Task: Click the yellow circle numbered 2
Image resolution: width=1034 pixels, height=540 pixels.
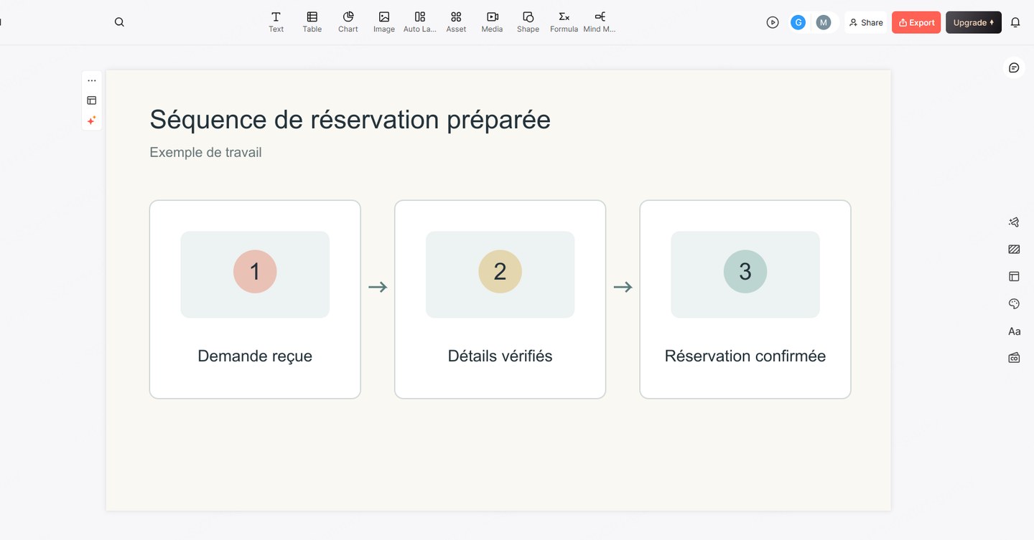Action: [x=500, y=272]
